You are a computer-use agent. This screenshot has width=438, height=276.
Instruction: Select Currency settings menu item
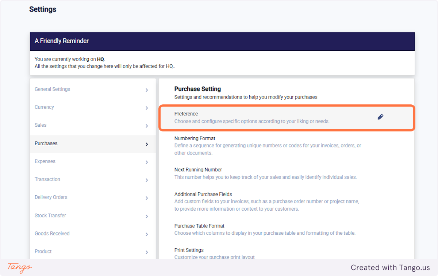pyautogui.click(x=93, y=107)
